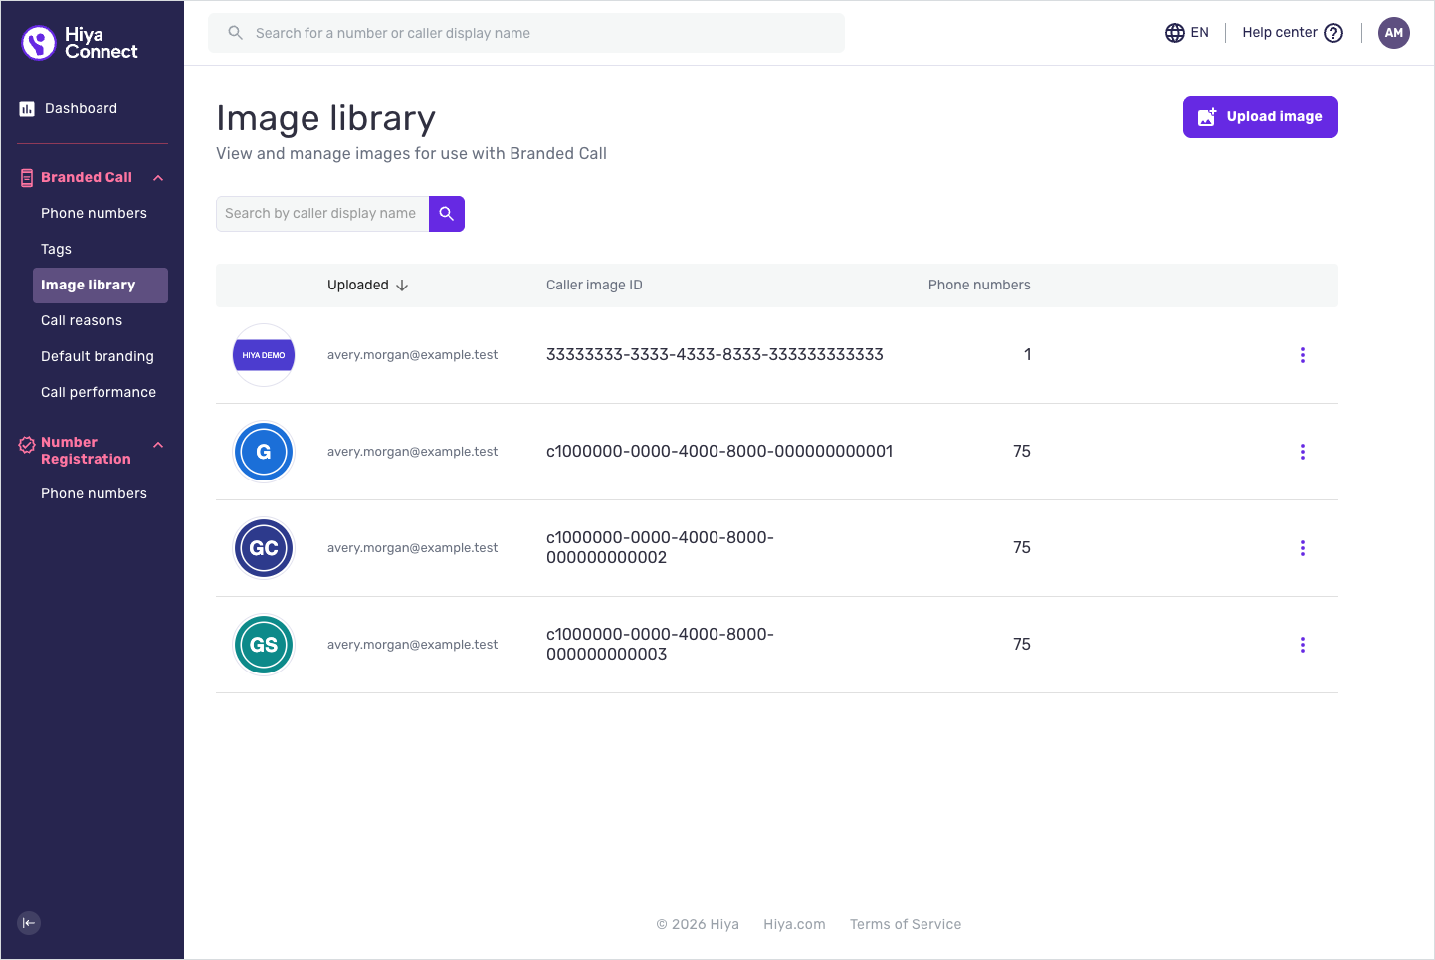
Task: Click the Branded Call phone icon
Action: [27, 178]
